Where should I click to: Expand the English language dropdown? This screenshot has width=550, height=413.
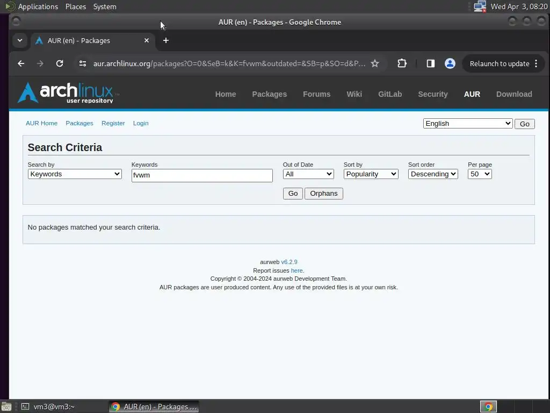[468, 124]
